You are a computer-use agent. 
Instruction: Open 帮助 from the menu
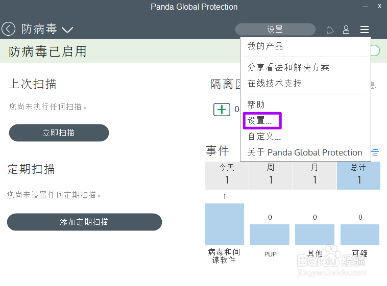[x=256, y=105]
